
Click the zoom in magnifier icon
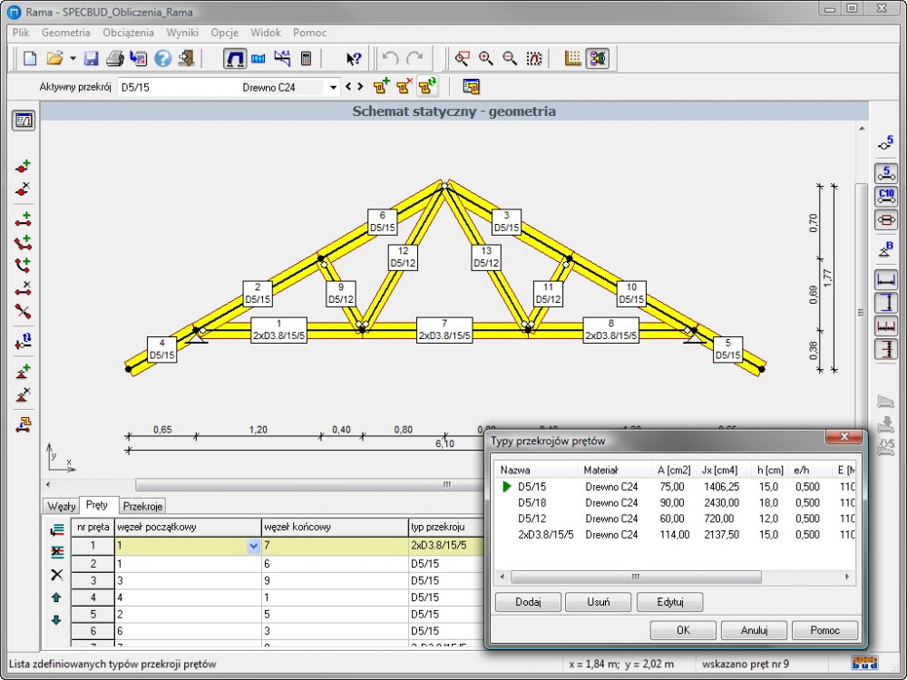(x=486, y=59)
